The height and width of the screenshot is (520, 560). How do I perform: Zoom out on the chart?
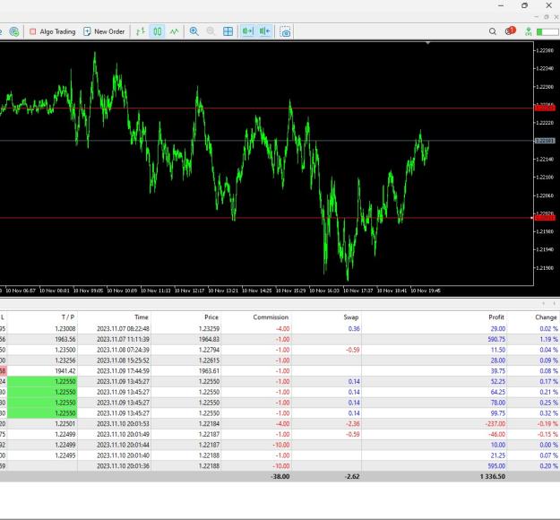tap(211, 31)
